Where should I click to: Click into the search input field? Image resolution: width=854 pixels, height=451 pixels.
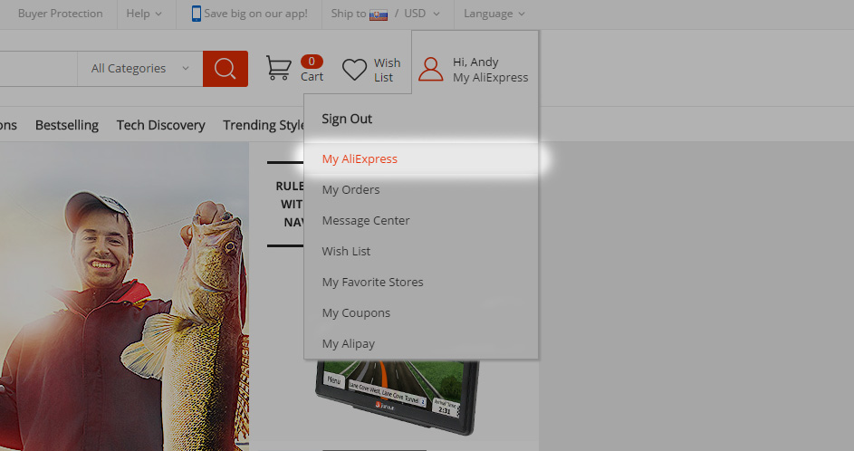(x=38, y=69)
